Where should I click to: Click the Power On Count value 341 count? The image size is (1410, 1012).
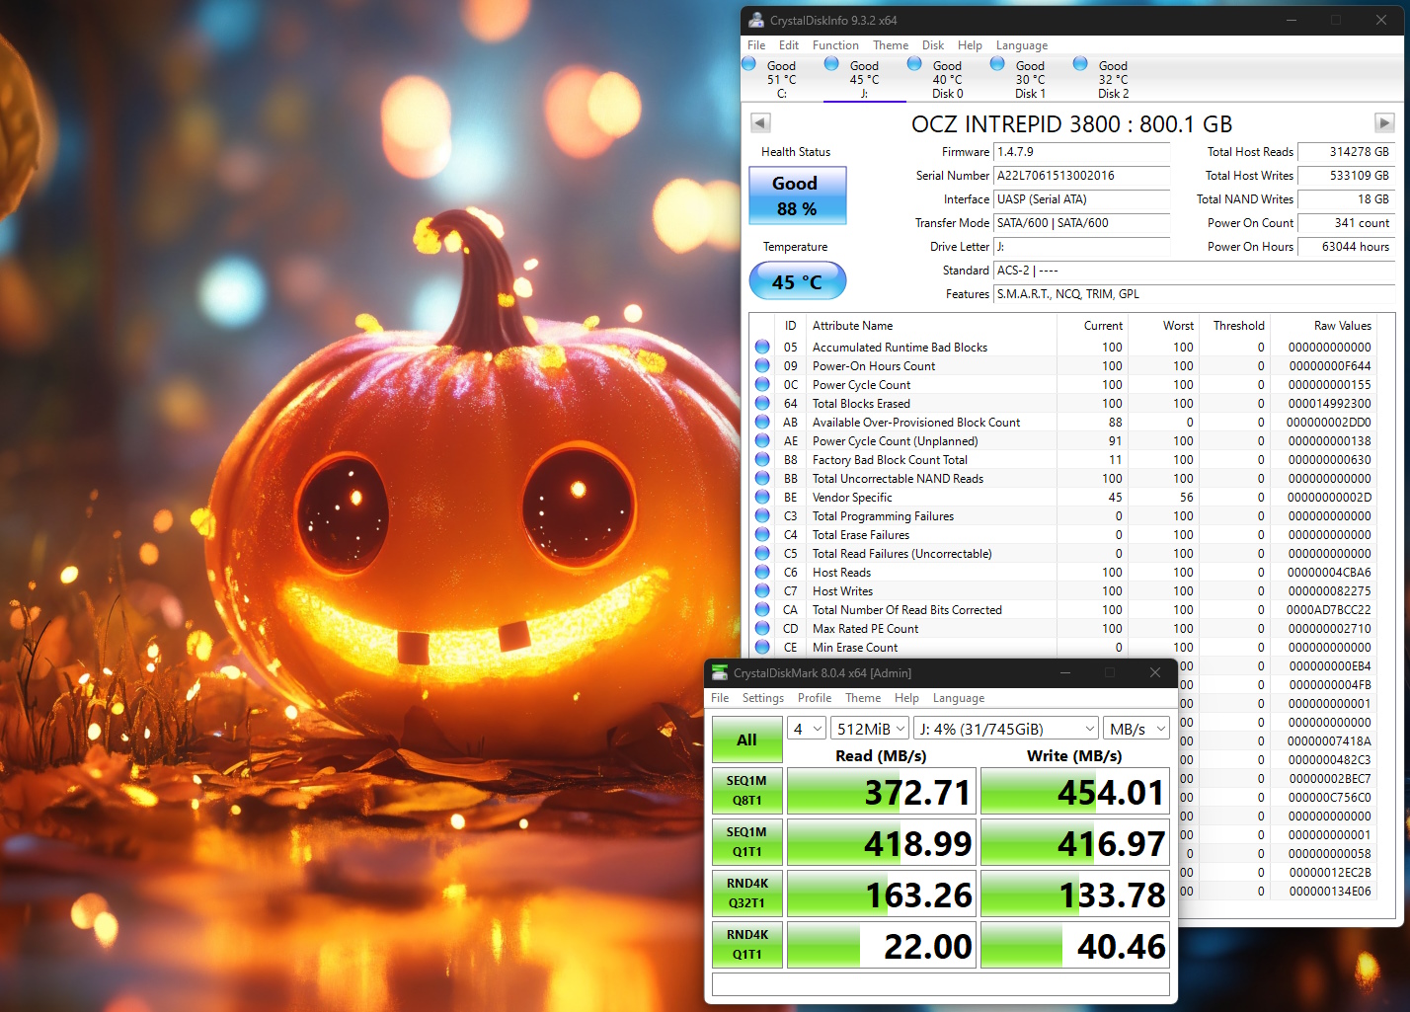click(1345, 223)
